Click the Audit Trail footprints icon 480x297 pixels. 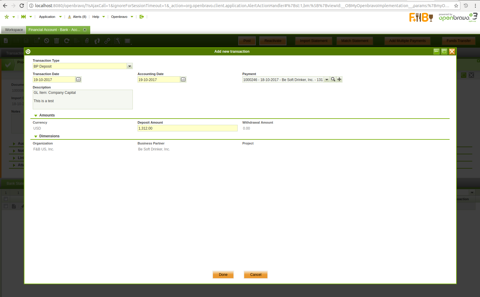pyautogui.click(x=97, y=41)
